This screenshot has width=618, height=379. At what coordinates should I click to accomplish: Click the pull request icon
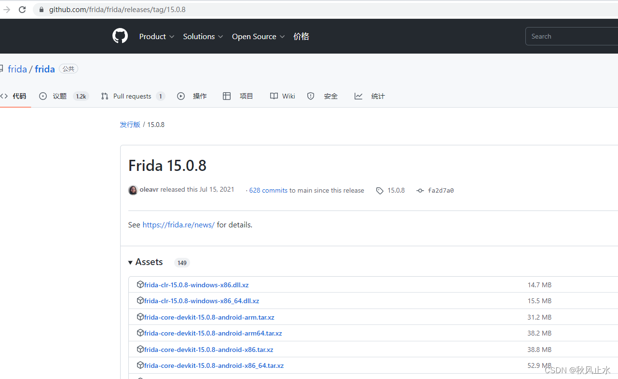pyautogui.click(x=105, y=96)
